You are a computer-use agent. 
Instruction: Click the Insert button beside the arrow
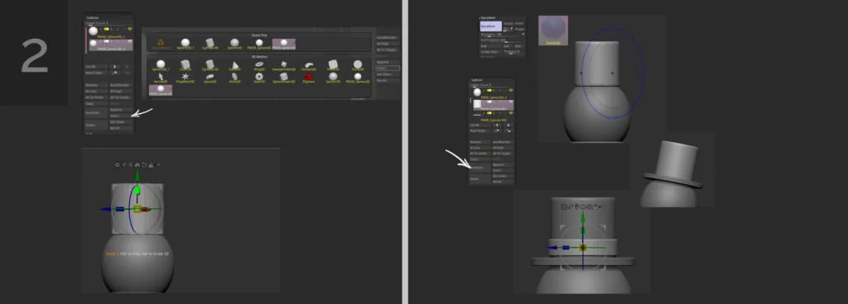(x=119, y=116)
